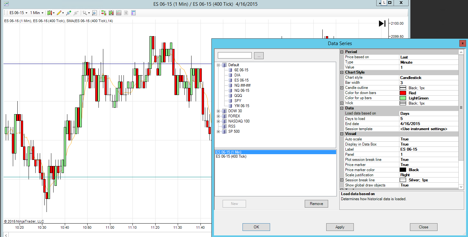This screenshot has height=237, width=468.
Task: Click the Auto scale value True
Action: pyautogui.click(x=429, y=139)
